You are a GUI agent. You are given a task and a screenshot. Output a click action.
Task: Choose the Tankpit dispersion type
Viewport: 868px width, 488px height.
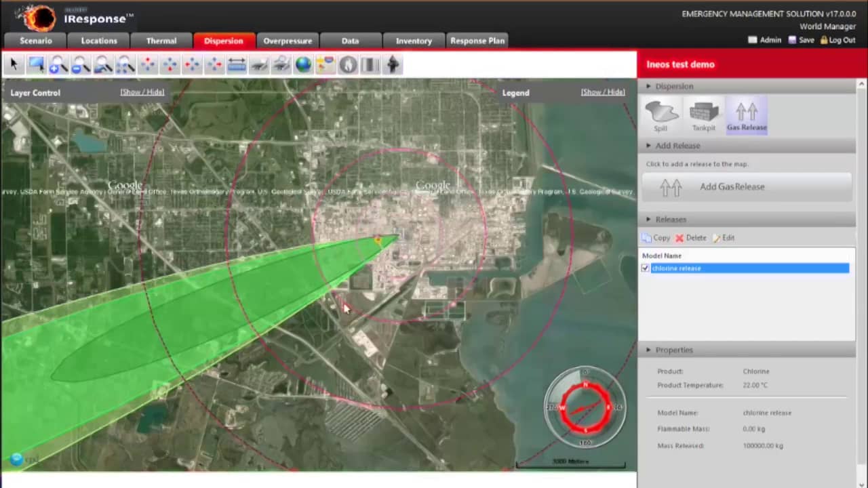[704, 115]
